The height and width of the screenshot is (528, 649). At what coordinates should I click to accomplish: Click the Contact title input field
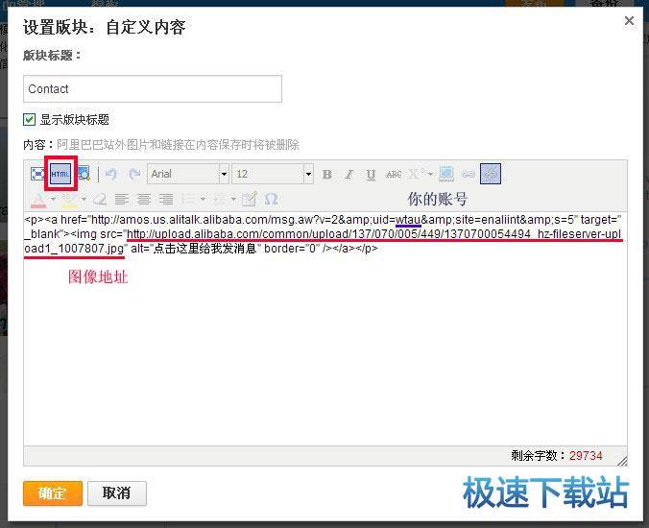(153, 89)
